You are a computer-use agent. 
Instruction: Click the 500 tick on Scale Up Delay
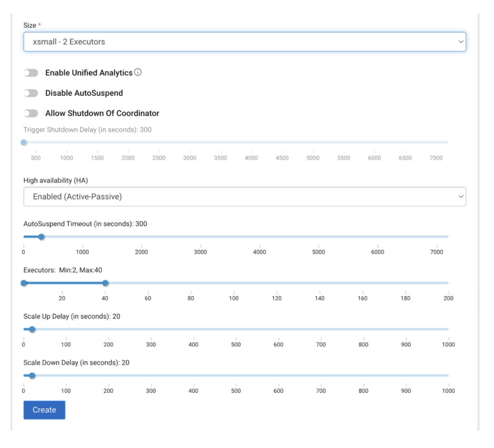[235, 344]
